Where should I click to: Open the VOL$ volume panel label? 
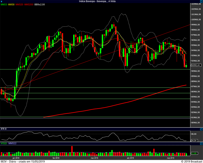[x=4, y=144]
